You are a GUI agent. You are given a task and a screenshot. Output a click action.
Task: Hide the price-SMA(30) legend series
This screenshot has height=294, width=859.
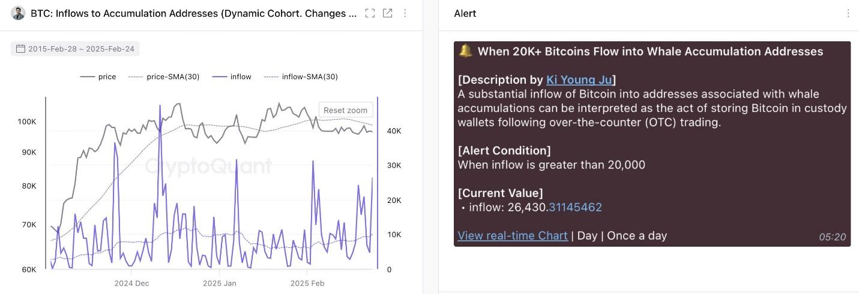click(164, 77)
